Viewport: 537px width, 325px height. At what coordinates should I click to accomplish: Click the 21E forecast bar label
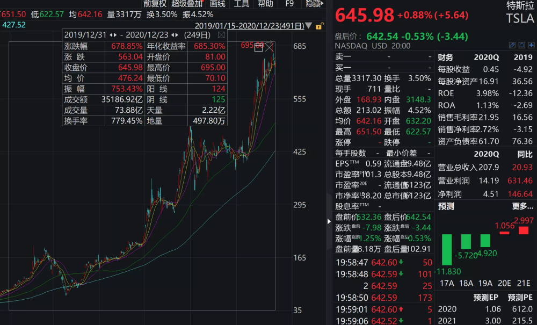point(523,283)
